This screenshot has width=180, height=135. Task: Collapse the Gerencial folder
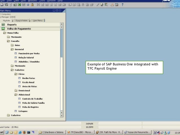click(12, 49)
